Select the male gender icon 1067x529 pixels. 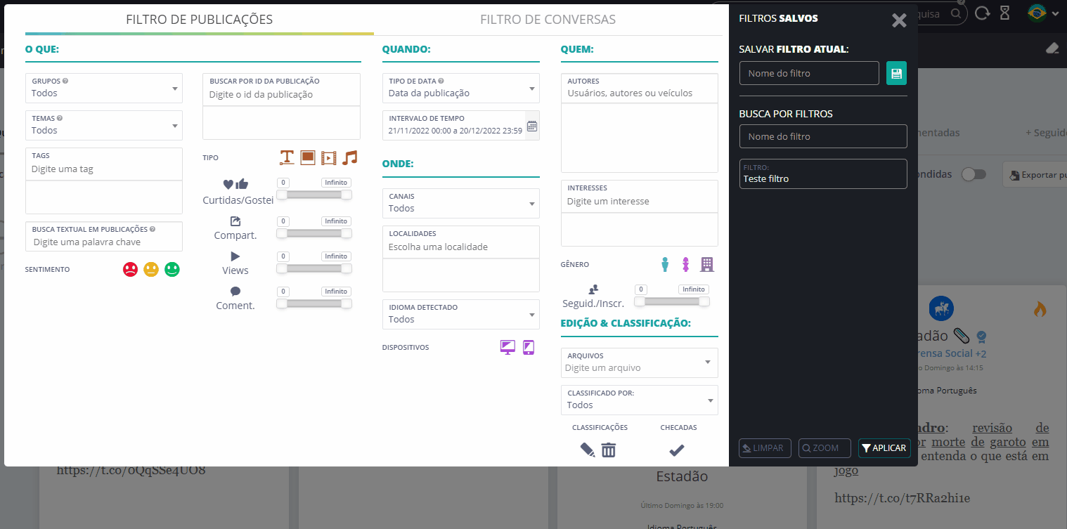[x=665, y=264]
